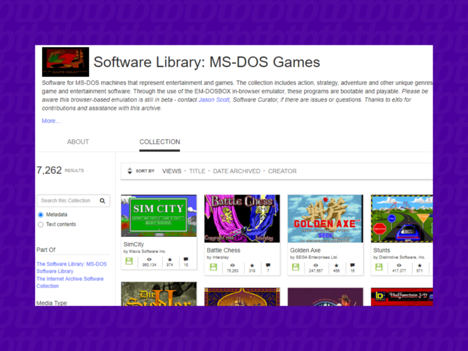Click the star favorites icon on Battle Chess card
This screenshot has height=351, width=468.
[x=252, y=265]
